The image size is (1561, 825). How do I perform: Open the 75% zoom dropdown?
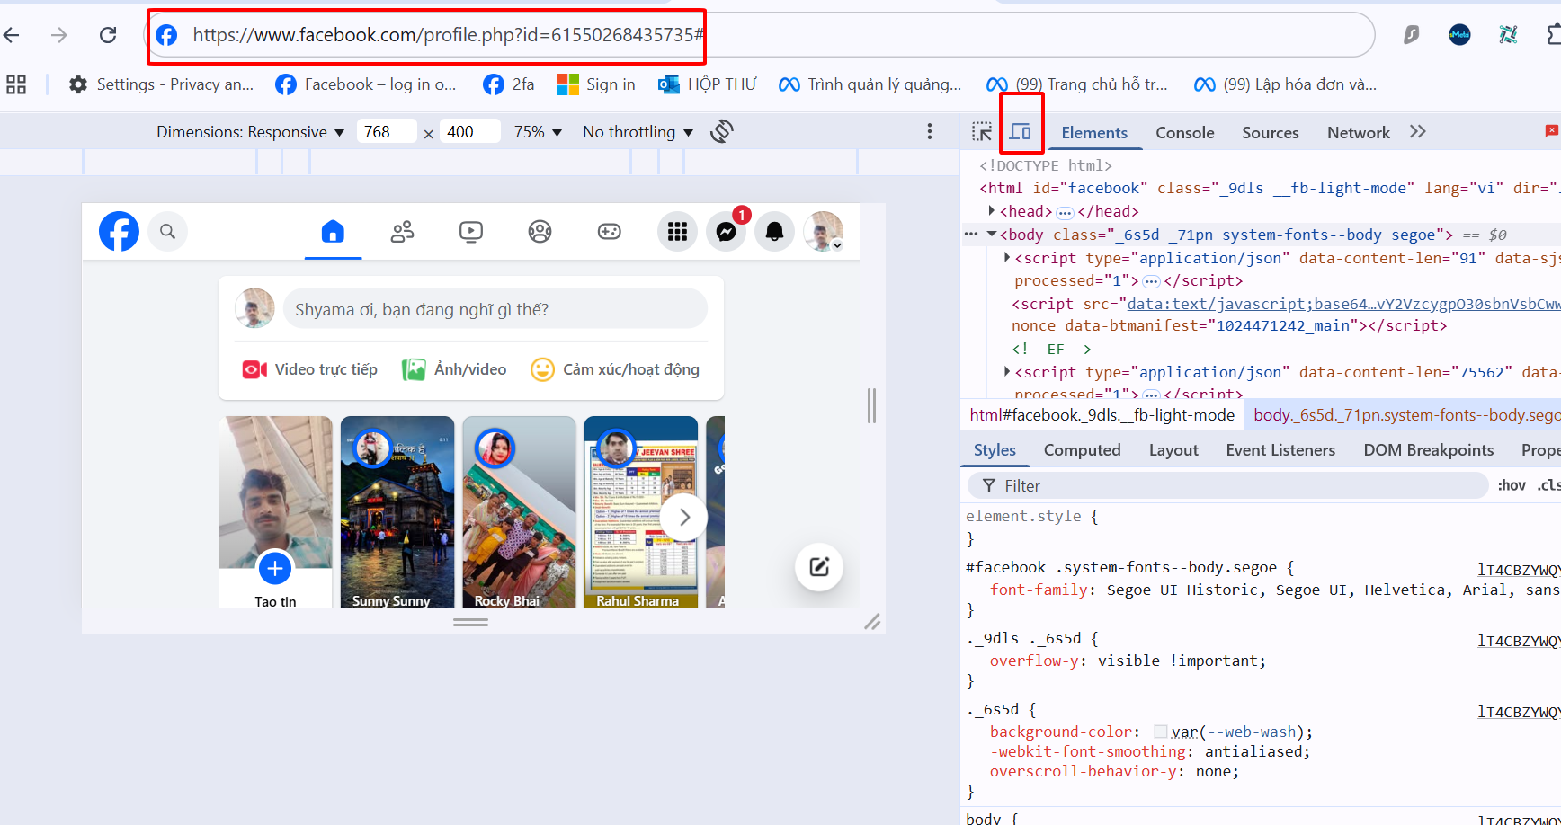click(x=538, y=132)
